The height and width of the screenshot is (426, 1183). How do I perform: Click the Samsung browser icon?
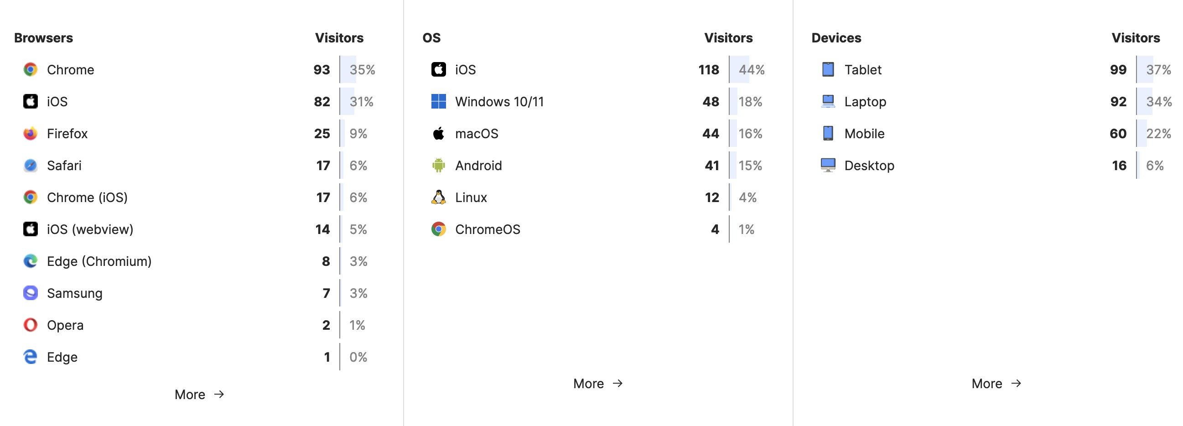coord(30,293)
